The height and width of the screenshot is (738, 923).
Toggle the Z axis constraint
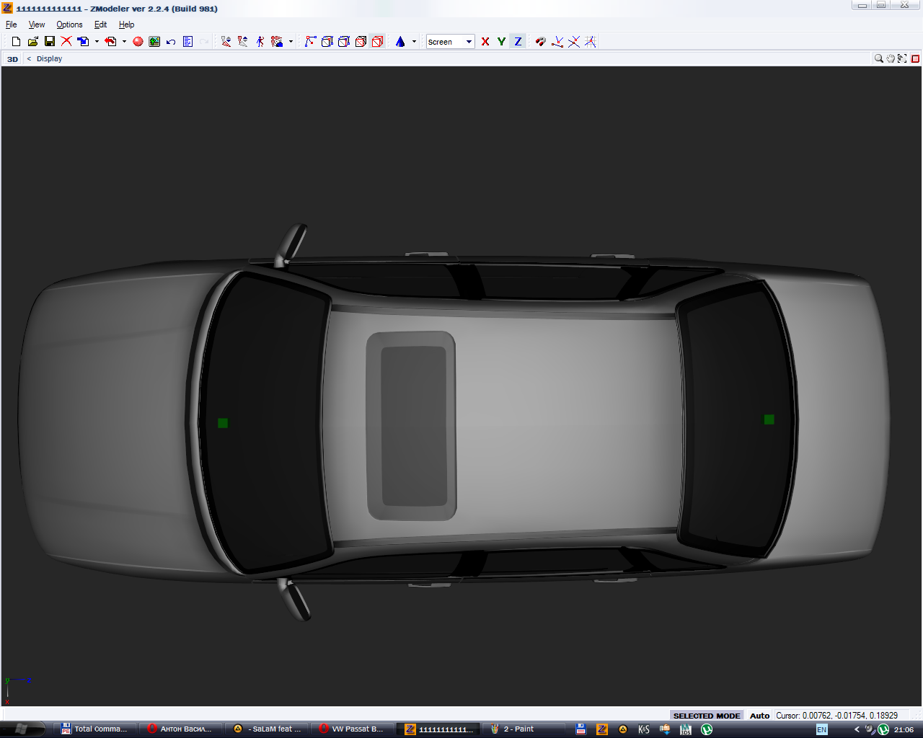[x=518, y=42]
